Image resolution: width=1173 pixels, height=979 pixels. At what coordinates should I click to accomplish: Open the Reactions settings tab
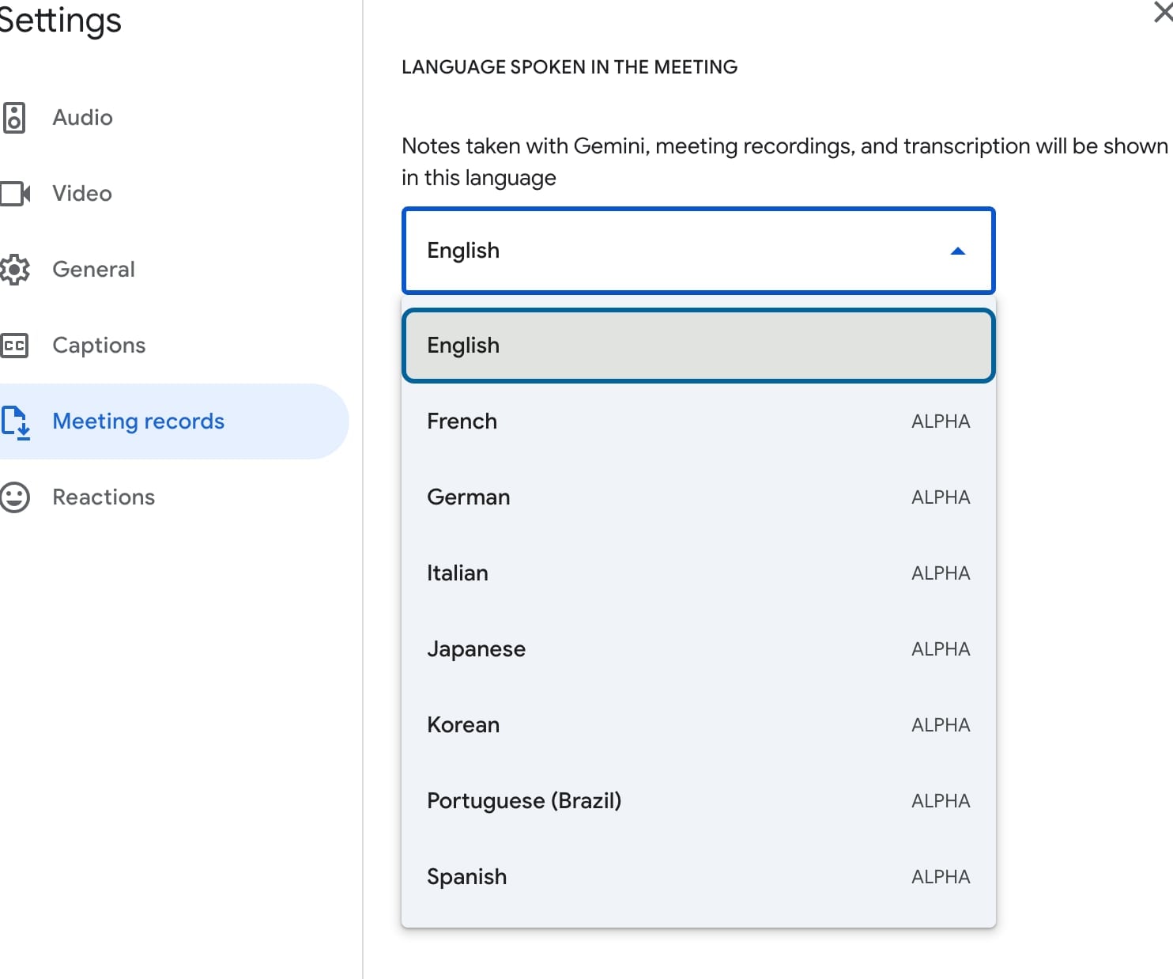pyautogui.click(x=174, y=497)
